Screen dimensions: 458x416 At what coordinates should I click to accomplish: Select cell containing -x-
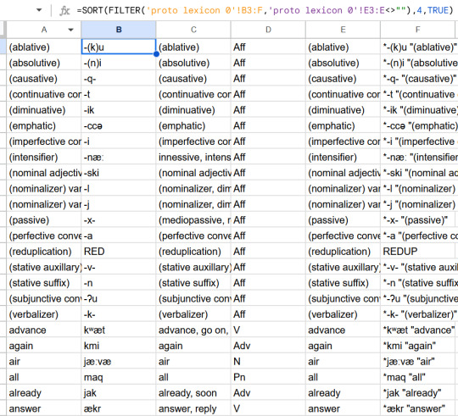(x=119, y=220)
